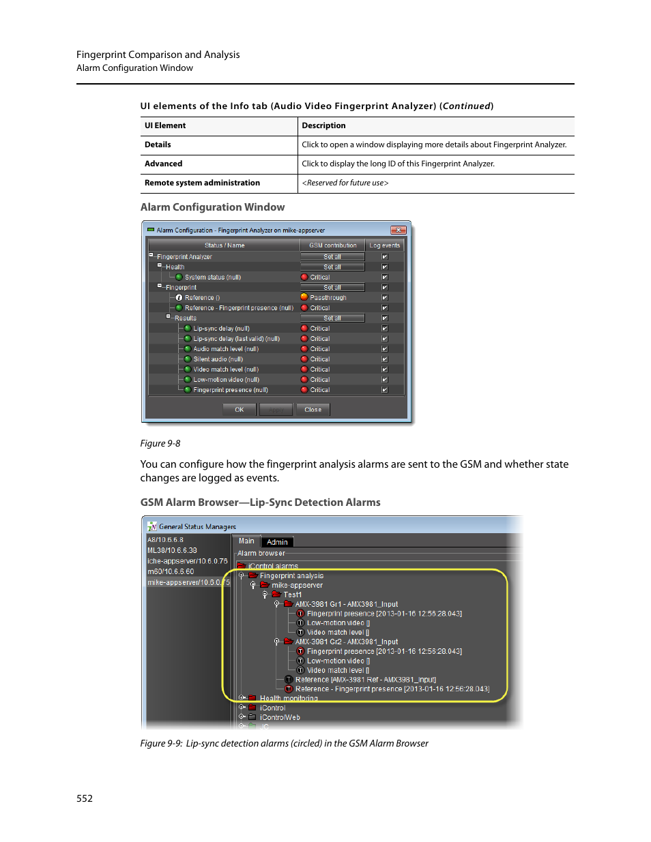The width and height of the screenshot is (651, 842).
Task: Click the orange Passthrough contribution indicator
Action: [x=304, y=297]
